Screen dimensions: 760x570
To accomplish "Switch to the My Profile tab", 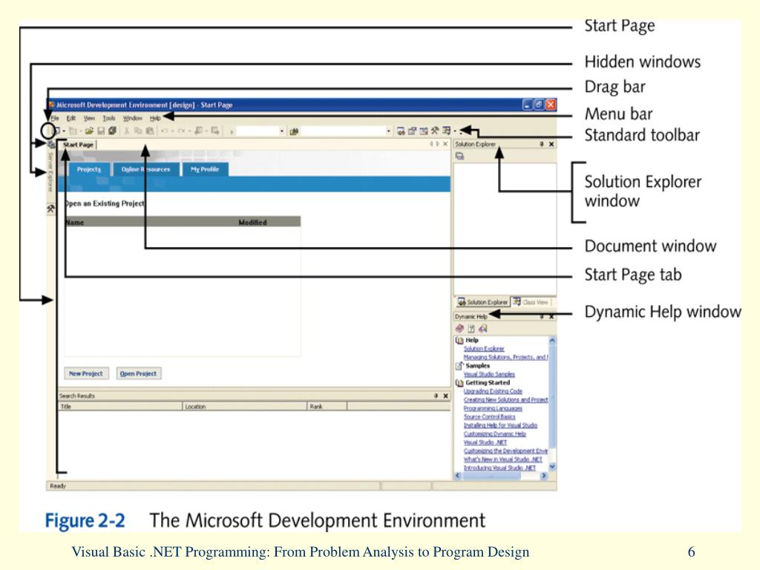I will 205,169.
